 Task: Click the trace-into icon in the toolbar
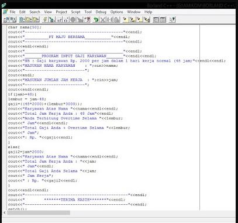[66, 19]
